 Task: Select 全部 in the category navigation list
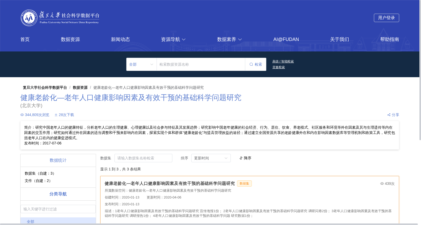click(x=58, y=221)
